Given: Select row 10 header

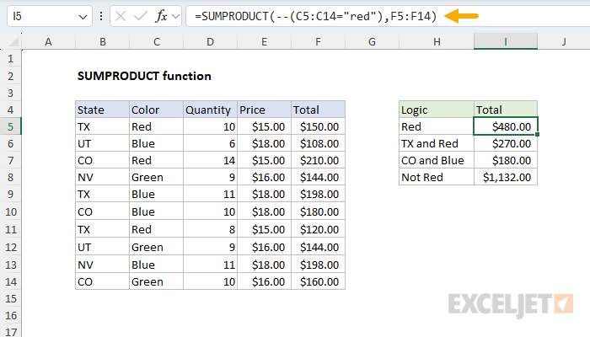Looking at the screenshot, I should pos(10,211).
